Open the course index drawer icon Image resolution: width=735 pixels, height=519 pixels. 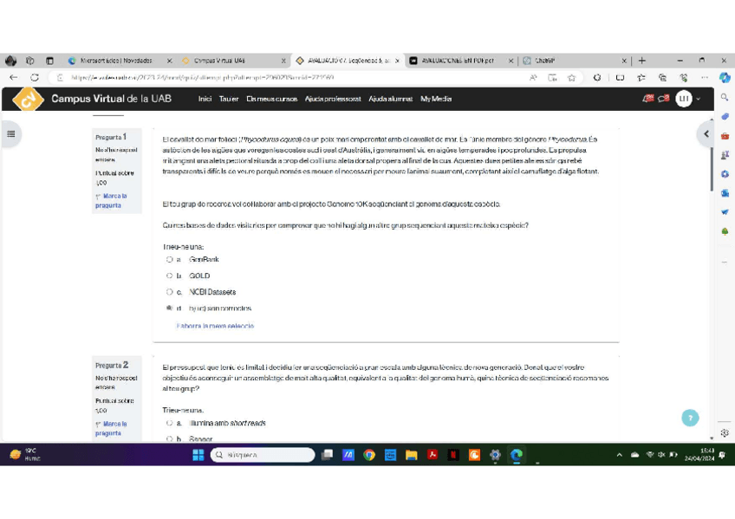point(10,134)
